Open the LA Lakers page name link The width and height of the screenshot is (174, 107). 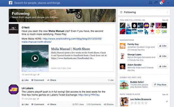coord(27,88)
